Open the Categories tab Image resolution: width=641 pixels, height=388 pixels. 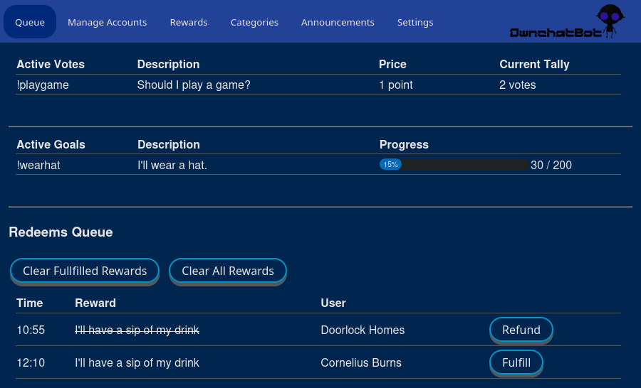point(254,22)
